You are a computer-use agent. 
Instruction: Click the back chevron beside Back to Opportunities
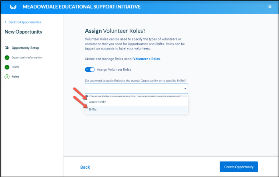pyautogui.click(x=5, y=22)
